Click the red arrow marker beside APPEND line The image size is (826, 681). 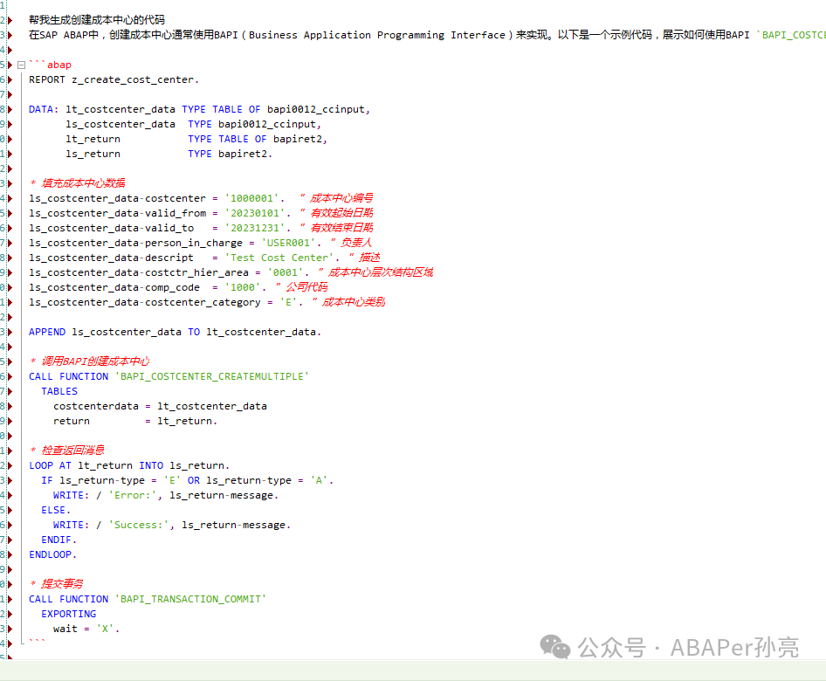10,333
